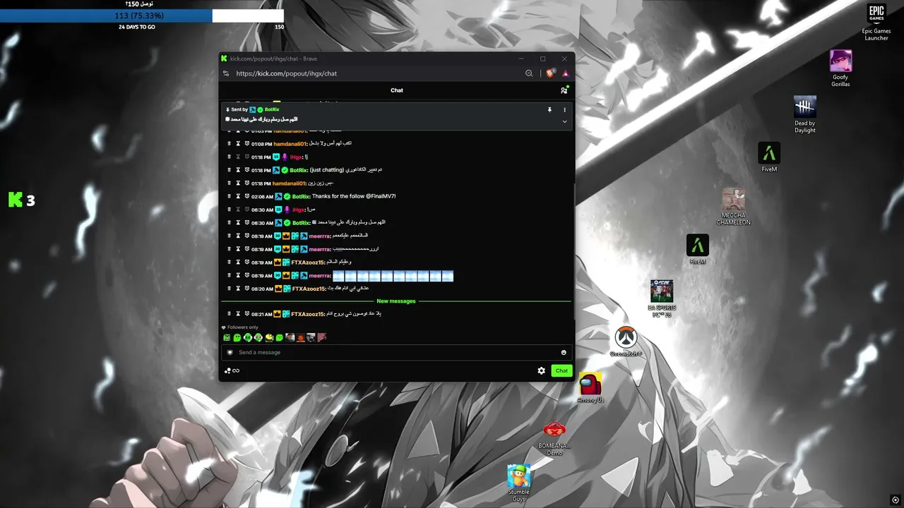Click the New messages divider label
Image resolution: width=904 pixels, height=508 pixels.
396,301
